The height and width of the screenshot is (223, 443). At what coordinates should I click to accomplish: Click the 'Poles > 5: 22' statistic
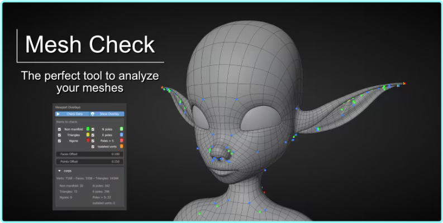click(102, 197)
